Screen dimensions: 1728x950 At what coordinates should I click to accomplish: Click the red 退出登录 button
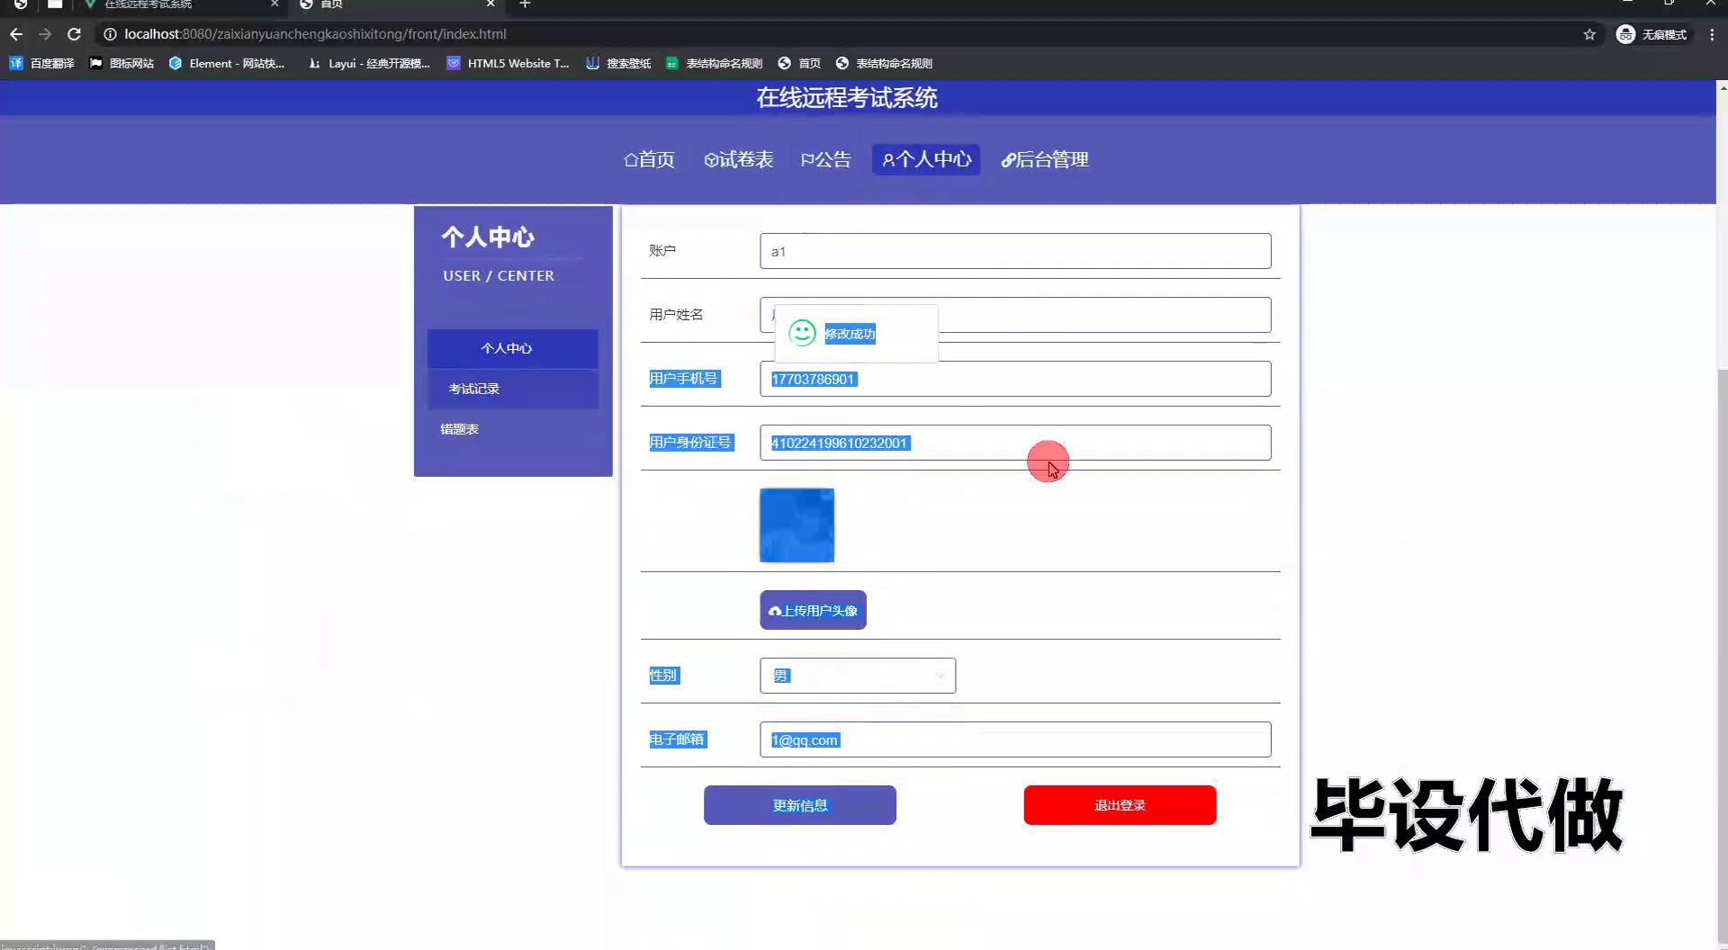coord(1120,805)
